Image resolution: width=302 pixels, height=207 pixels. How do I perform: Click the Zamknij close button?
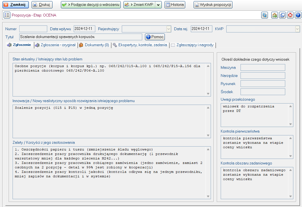(16, 5)
